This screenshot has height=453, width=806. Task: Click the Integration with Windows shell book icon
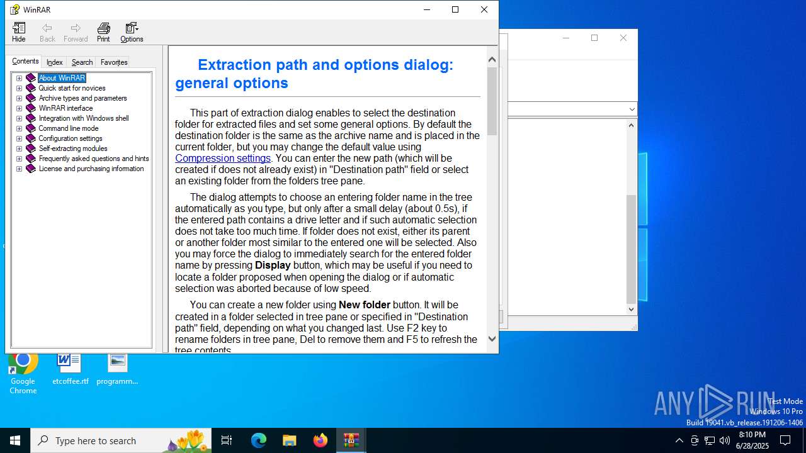pos(31,118)
